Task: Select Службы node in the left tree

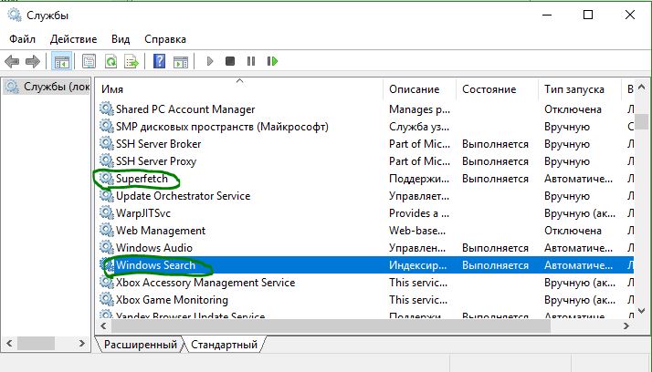Action: tap(47, 88)
